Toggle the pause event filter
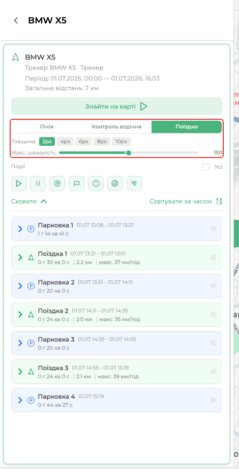239x469 pixels. (x=38, y=184)
